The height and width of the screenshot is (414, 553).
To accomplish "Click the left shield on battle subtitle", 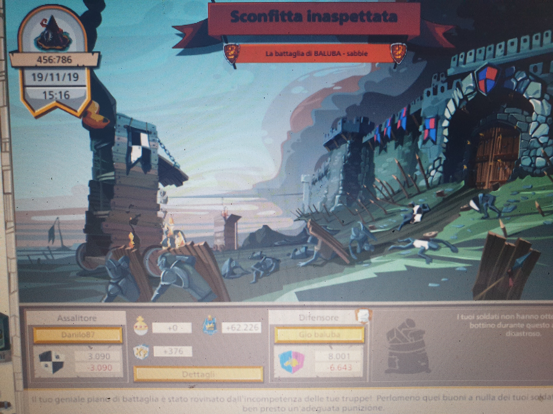I will 232,53.
